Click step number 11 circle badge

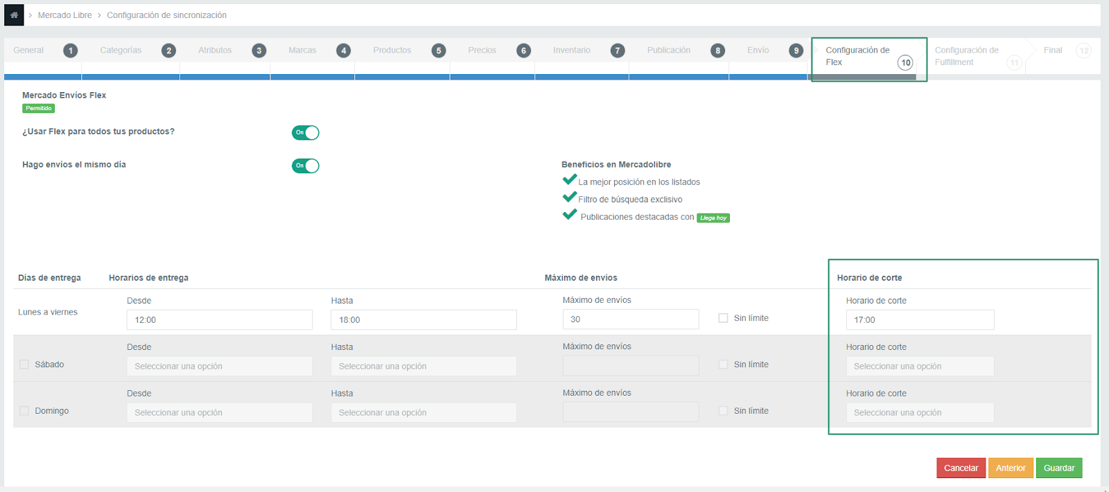coord(1015,62)
